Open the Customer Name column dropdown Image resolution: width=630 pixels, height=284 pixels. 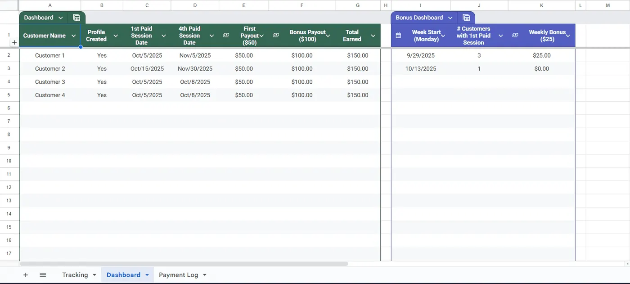pos(74,36)
